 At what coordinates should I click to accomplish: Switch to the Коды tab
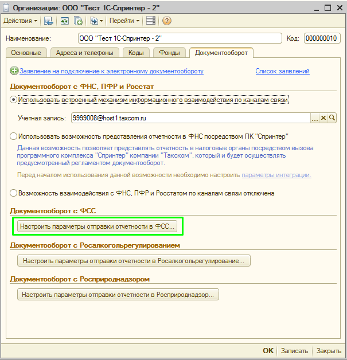coord(136,53)
